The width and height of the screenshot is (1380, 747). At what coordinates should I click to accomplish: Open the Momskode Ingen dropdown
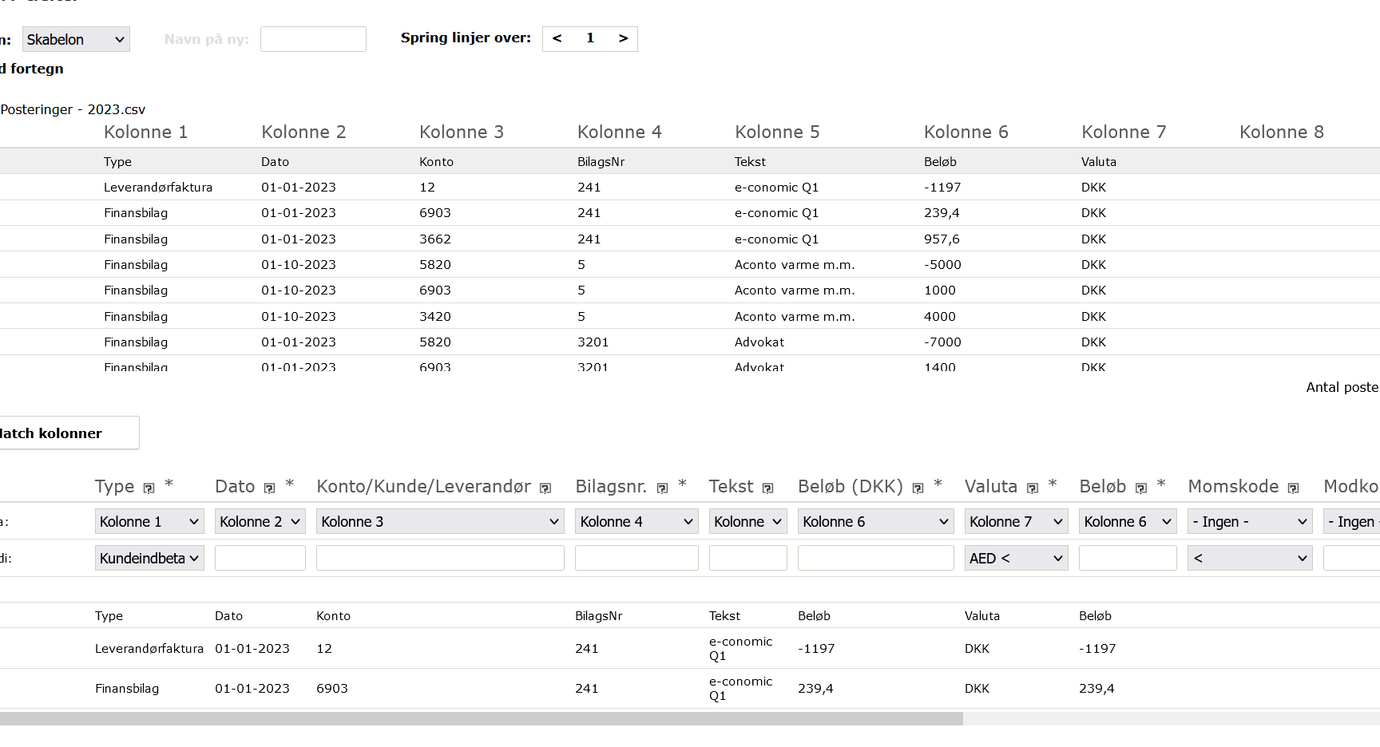point(1250,521)
